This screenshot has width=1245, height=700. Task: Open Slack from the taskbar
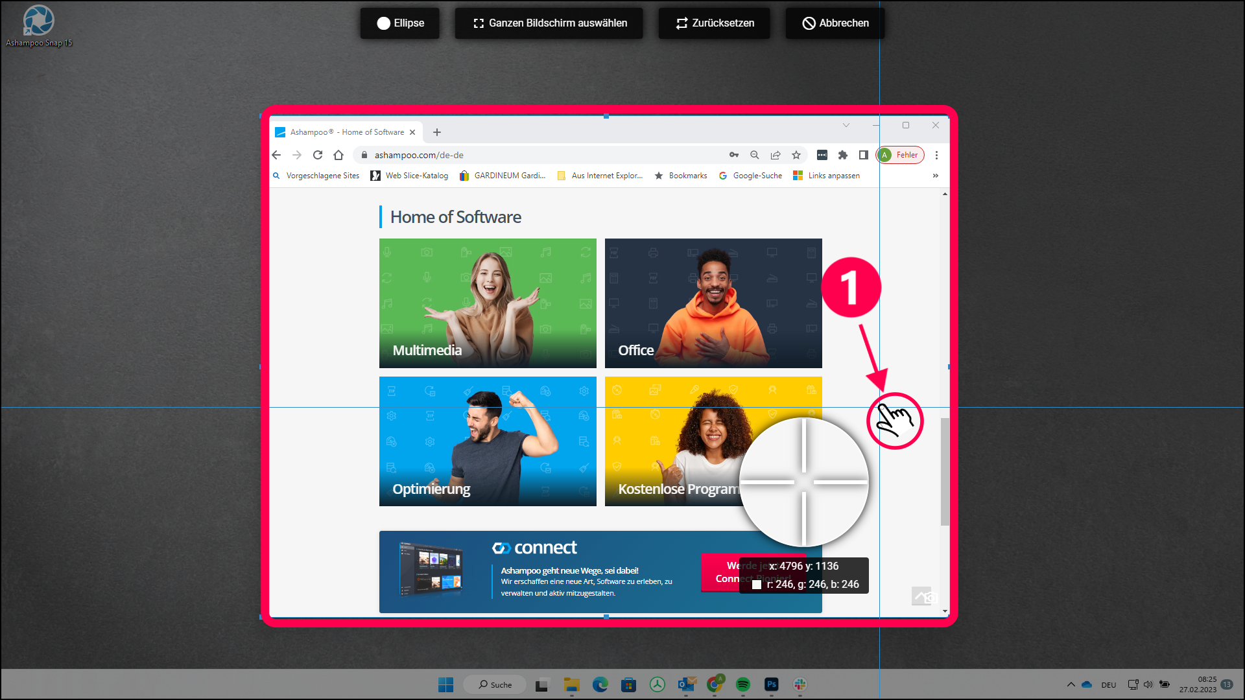pyautogui.click(x=800, y=684)
